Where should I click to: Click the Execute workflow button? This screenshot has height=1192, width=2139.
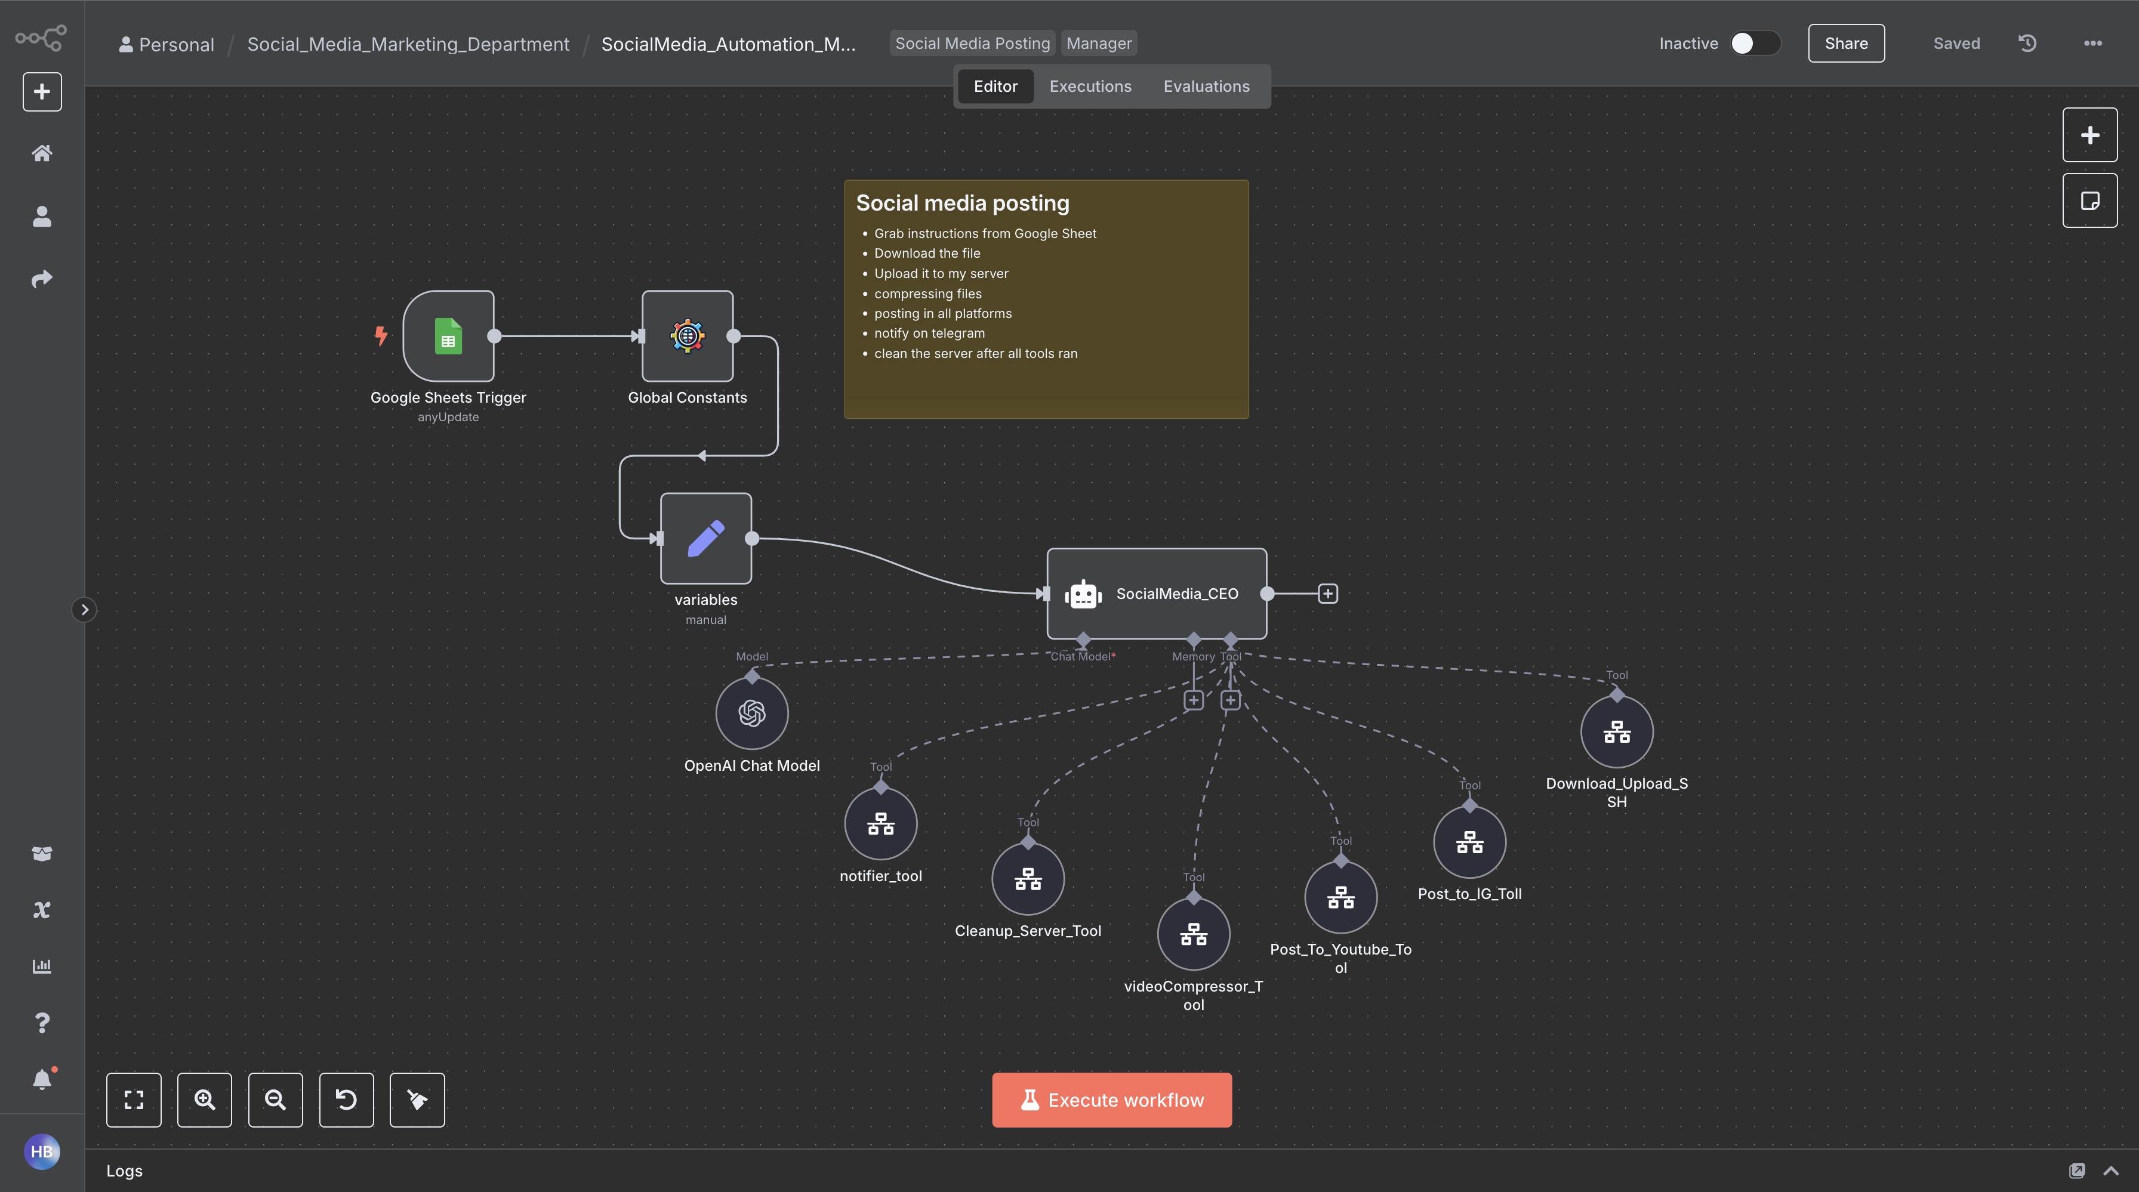click(x=1111, y=1100)
